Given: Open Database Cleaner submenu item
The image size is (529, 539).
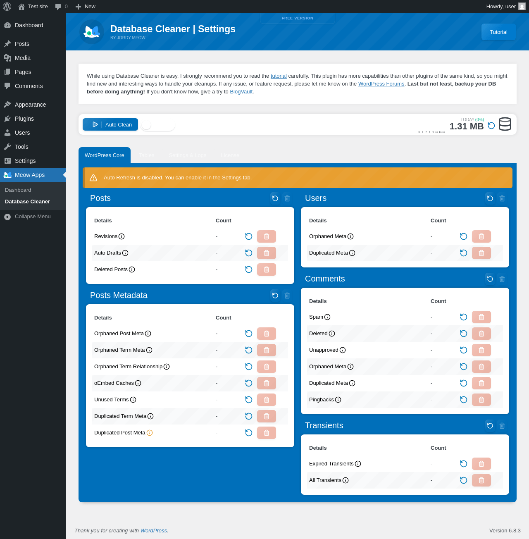Looking at the screenshot, I should click(x=27, y=202).
